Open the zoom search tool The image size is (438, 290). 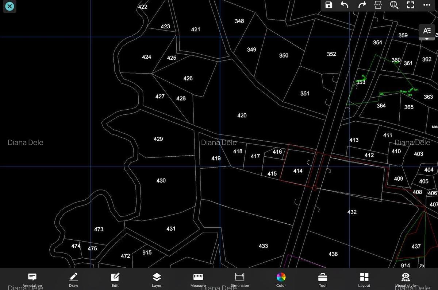click(x=394, y=5)
